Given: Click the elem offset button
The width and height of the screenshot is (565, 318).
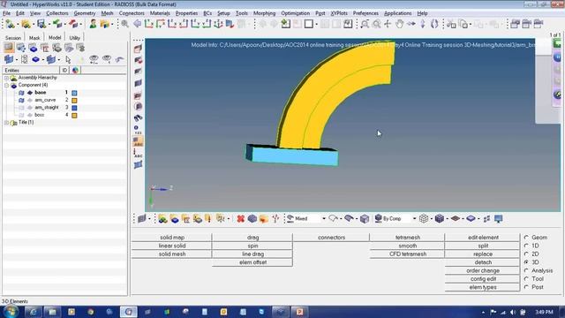Looking at the screenshot, I should click(252, 262).
